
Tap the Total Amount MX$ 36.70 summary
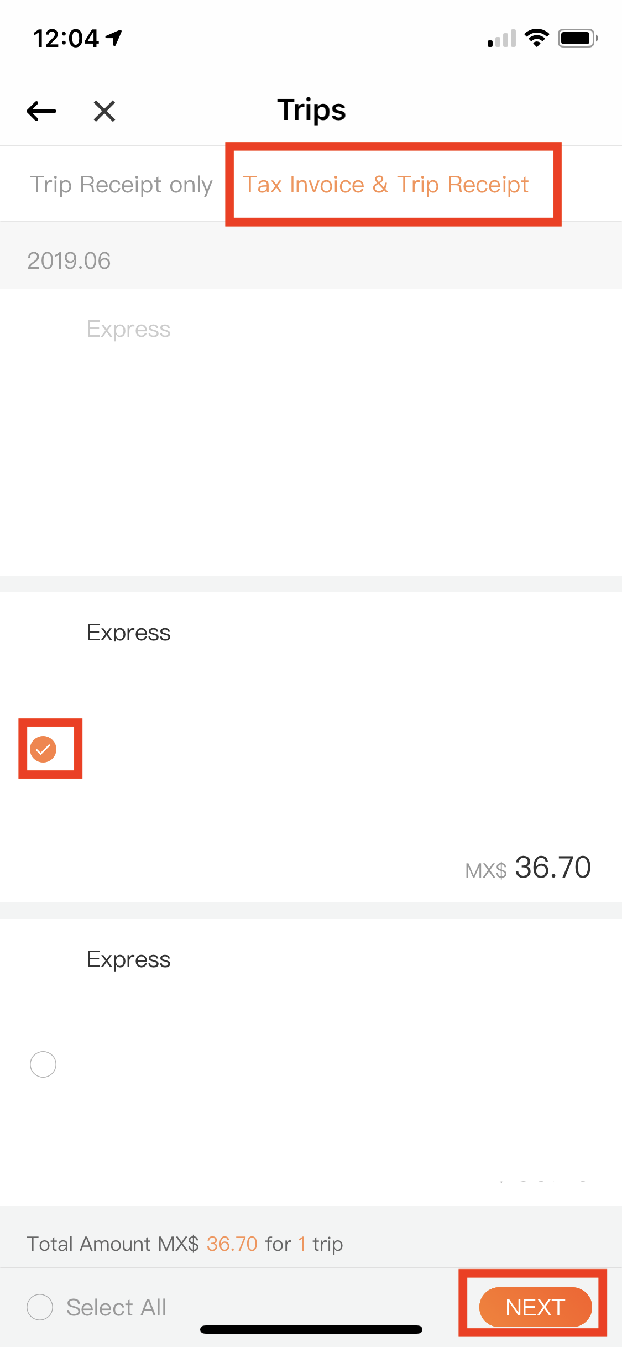click(185, 1244)
